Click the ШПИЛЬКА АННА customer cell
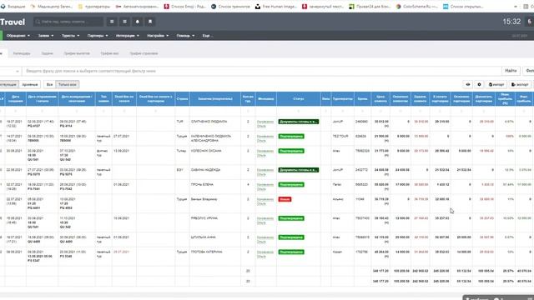The height and width of the screenshot is (300, 534). [204, 237]
